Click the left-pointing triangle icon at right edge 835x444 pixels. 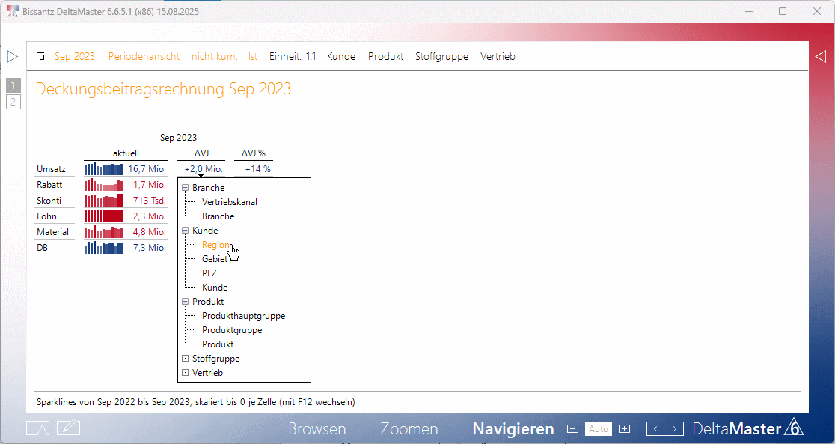pyautogui.click(x=820, y=56)
